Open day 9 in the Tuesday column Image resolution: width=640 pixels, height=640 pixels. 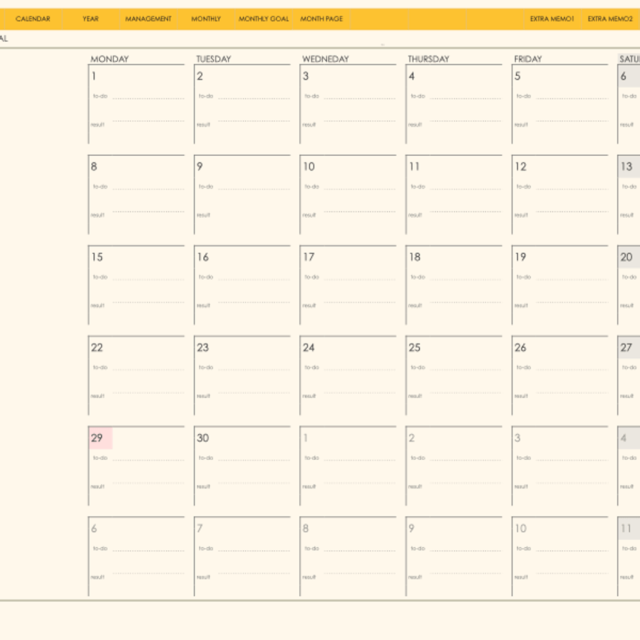200,166
